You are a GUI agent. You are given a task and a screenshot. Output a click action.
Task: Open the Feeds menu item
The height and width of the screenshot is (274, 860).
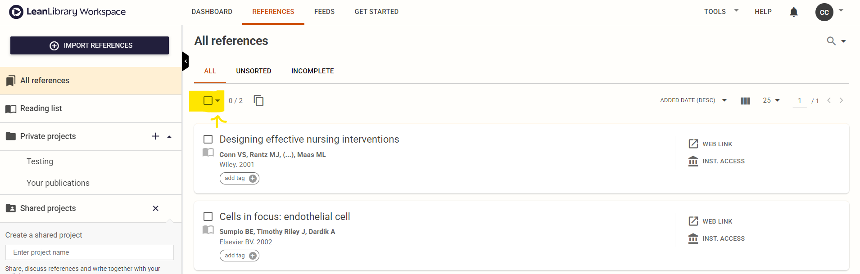point(324,12)
